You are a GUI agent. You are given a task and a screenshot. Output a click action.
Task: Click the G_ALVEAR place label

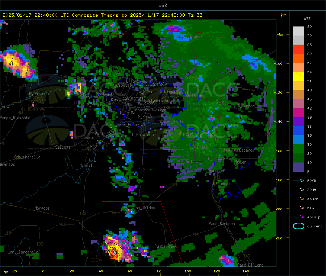[x=217, y=159]
